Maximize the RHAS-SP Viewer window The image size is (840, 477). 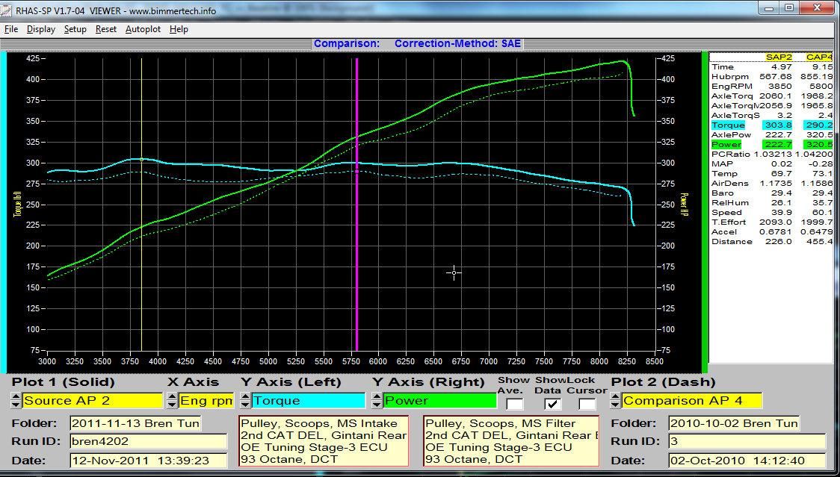pos(790,8)
